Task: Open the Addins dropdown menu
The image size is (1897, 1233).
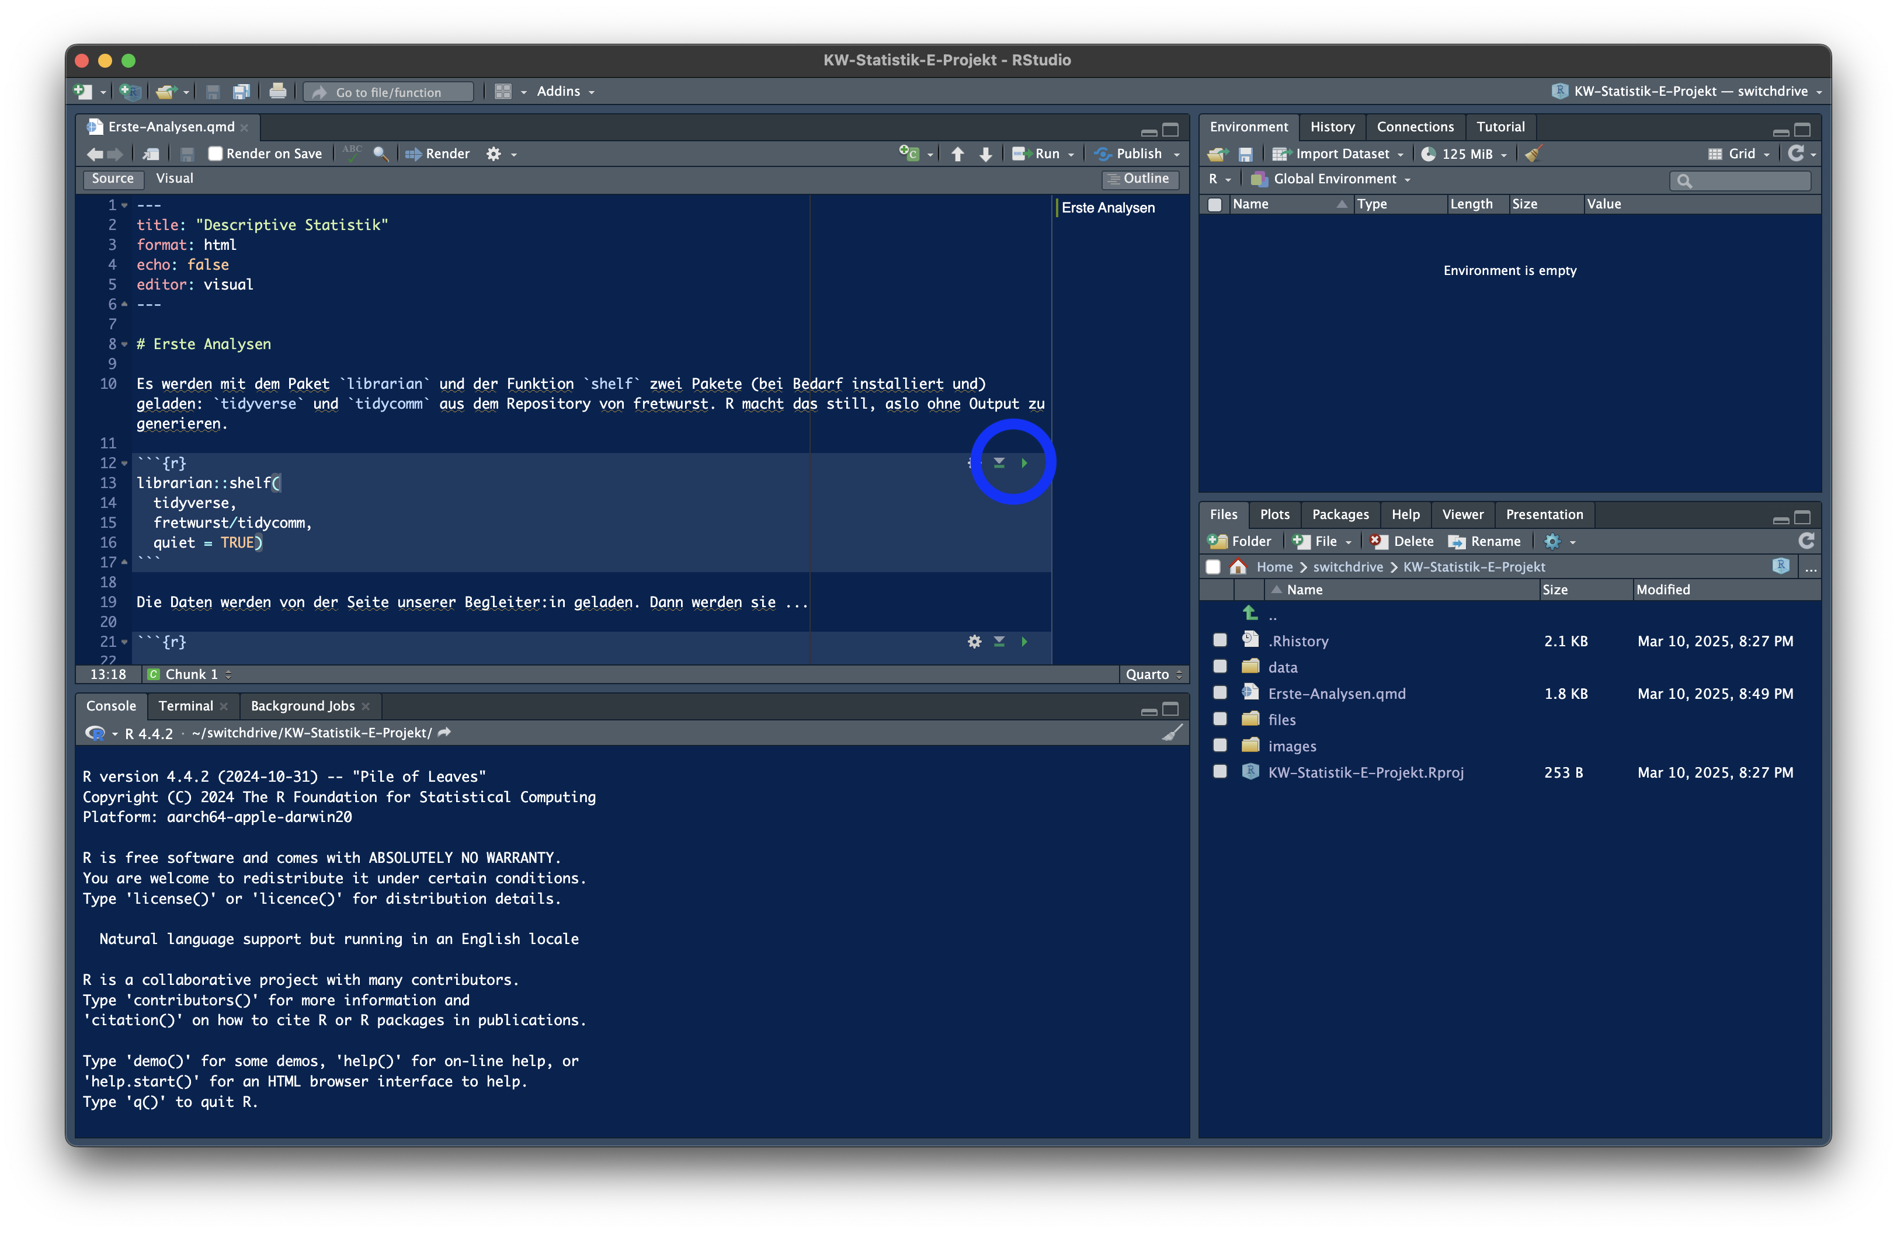Action: point(566,92)
